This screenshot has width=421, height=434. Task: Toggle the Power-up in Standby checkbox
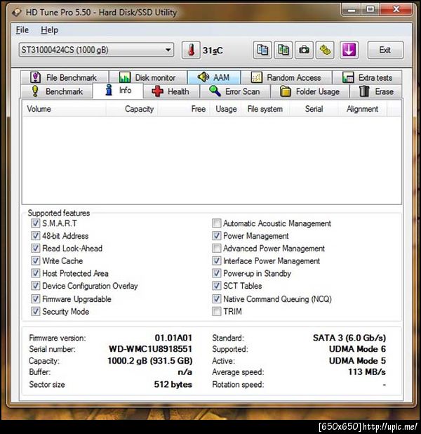coord(217,273)
